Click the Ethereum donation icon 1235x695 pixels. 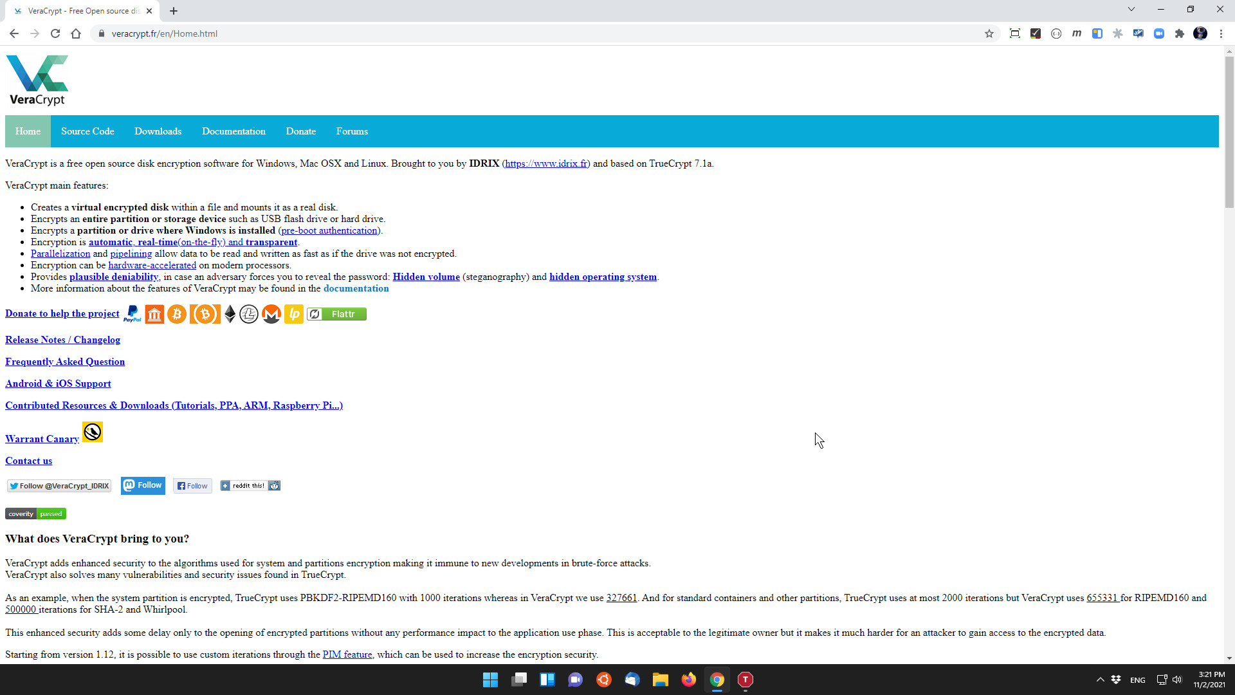pyautogui.click(x=230, y=314)
